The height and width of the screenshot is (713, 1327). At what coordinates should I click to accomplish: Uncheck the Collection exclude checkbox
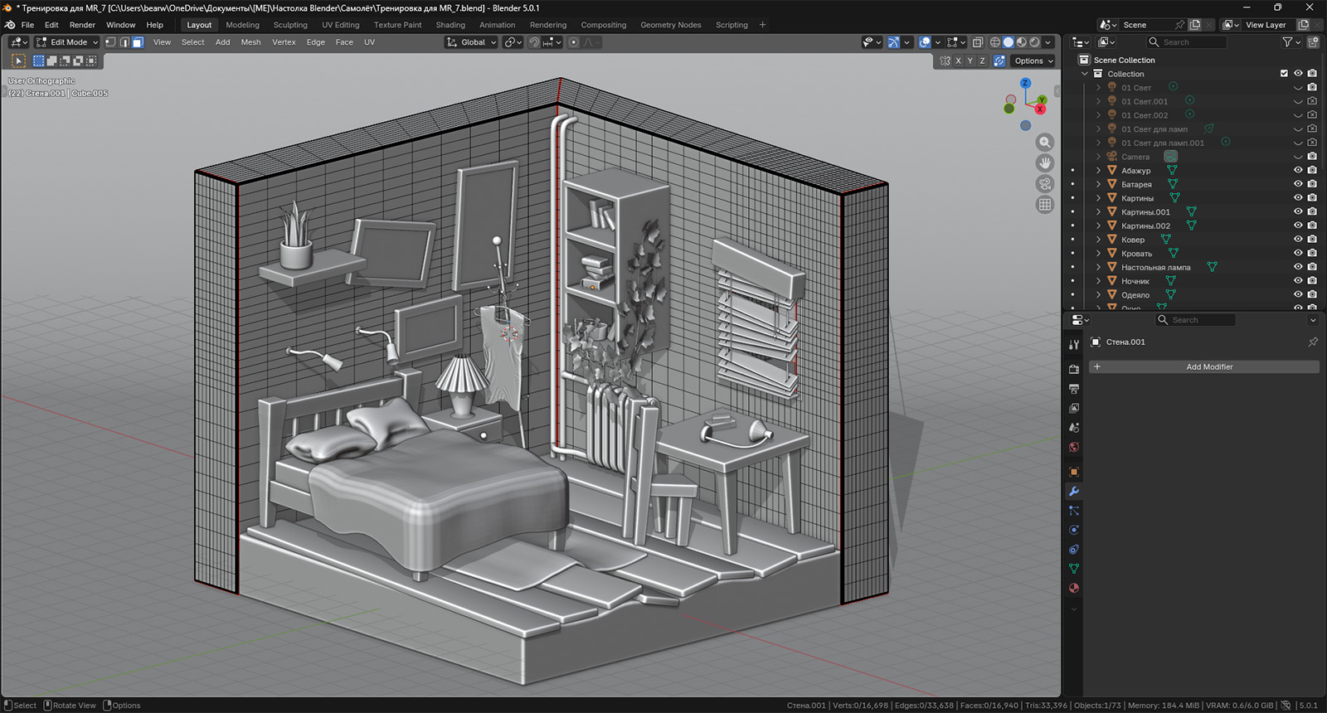click(x=1284, y=74)
